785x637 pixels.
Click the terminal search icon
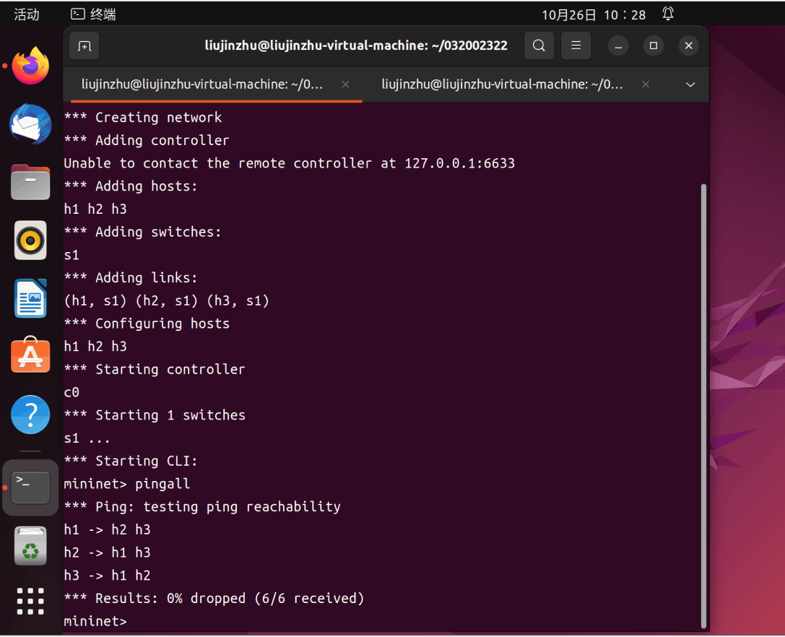tap(539, 45)
